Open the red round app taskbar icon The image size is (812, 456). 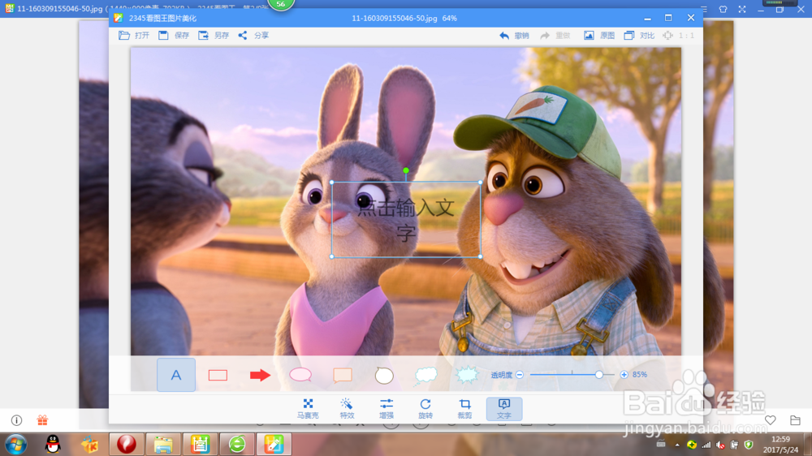127,445
